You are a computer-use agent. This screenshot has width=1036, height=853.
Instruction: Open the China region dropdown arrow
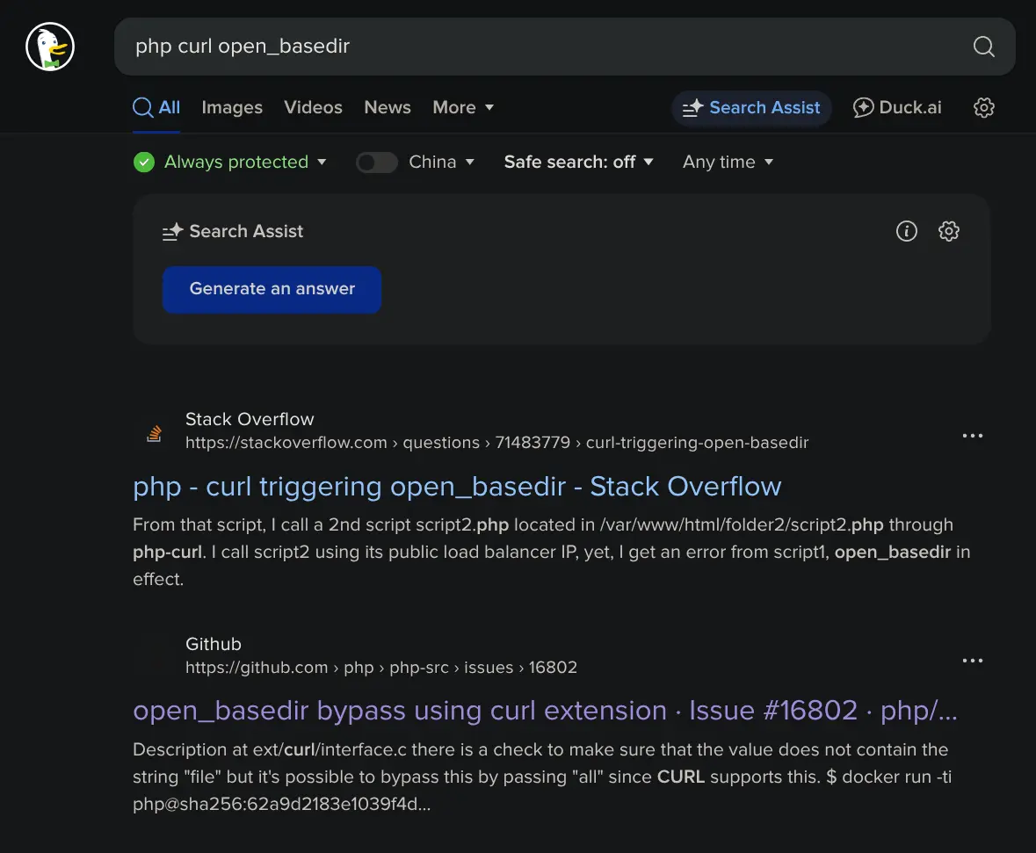470,163
